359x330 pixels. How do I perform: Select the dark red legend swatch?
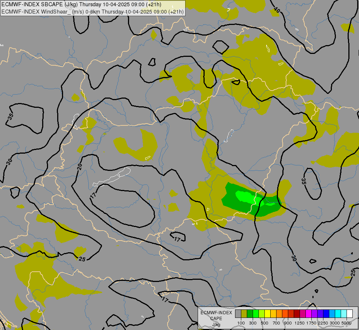[297, 313]
